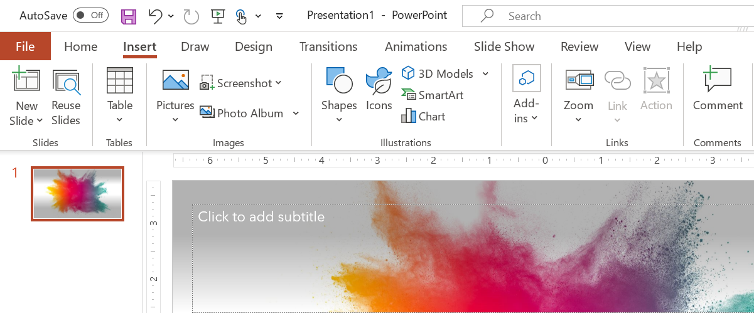
Task: Click the Zoom links icon
Action: coord(579,80)
